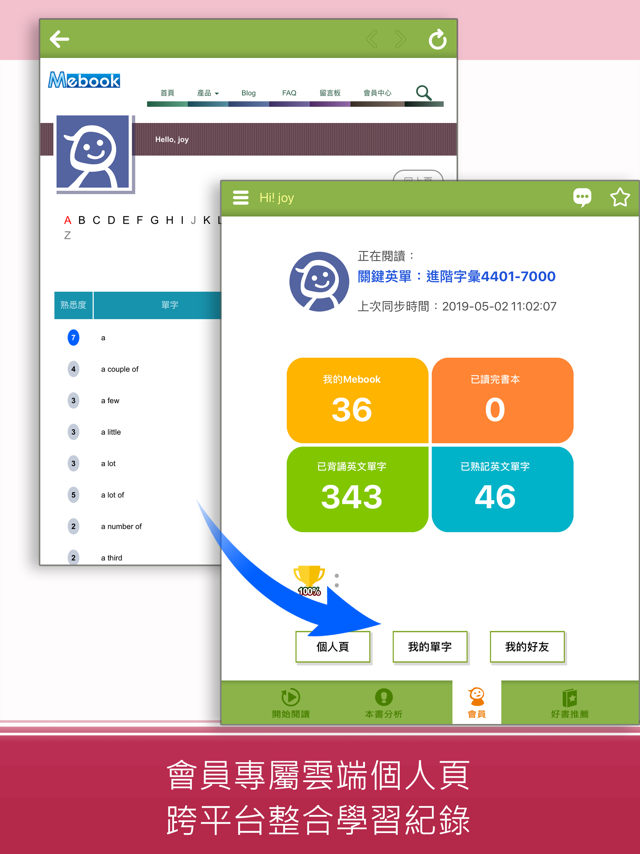Screen dimensions: 640x854
Task: Open Blog in the site navigation
Action: pos(248,93)
